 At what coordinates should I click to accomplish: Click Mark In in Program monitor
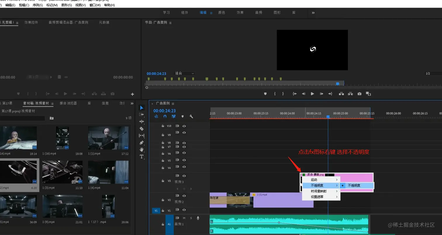pos(275,94)
